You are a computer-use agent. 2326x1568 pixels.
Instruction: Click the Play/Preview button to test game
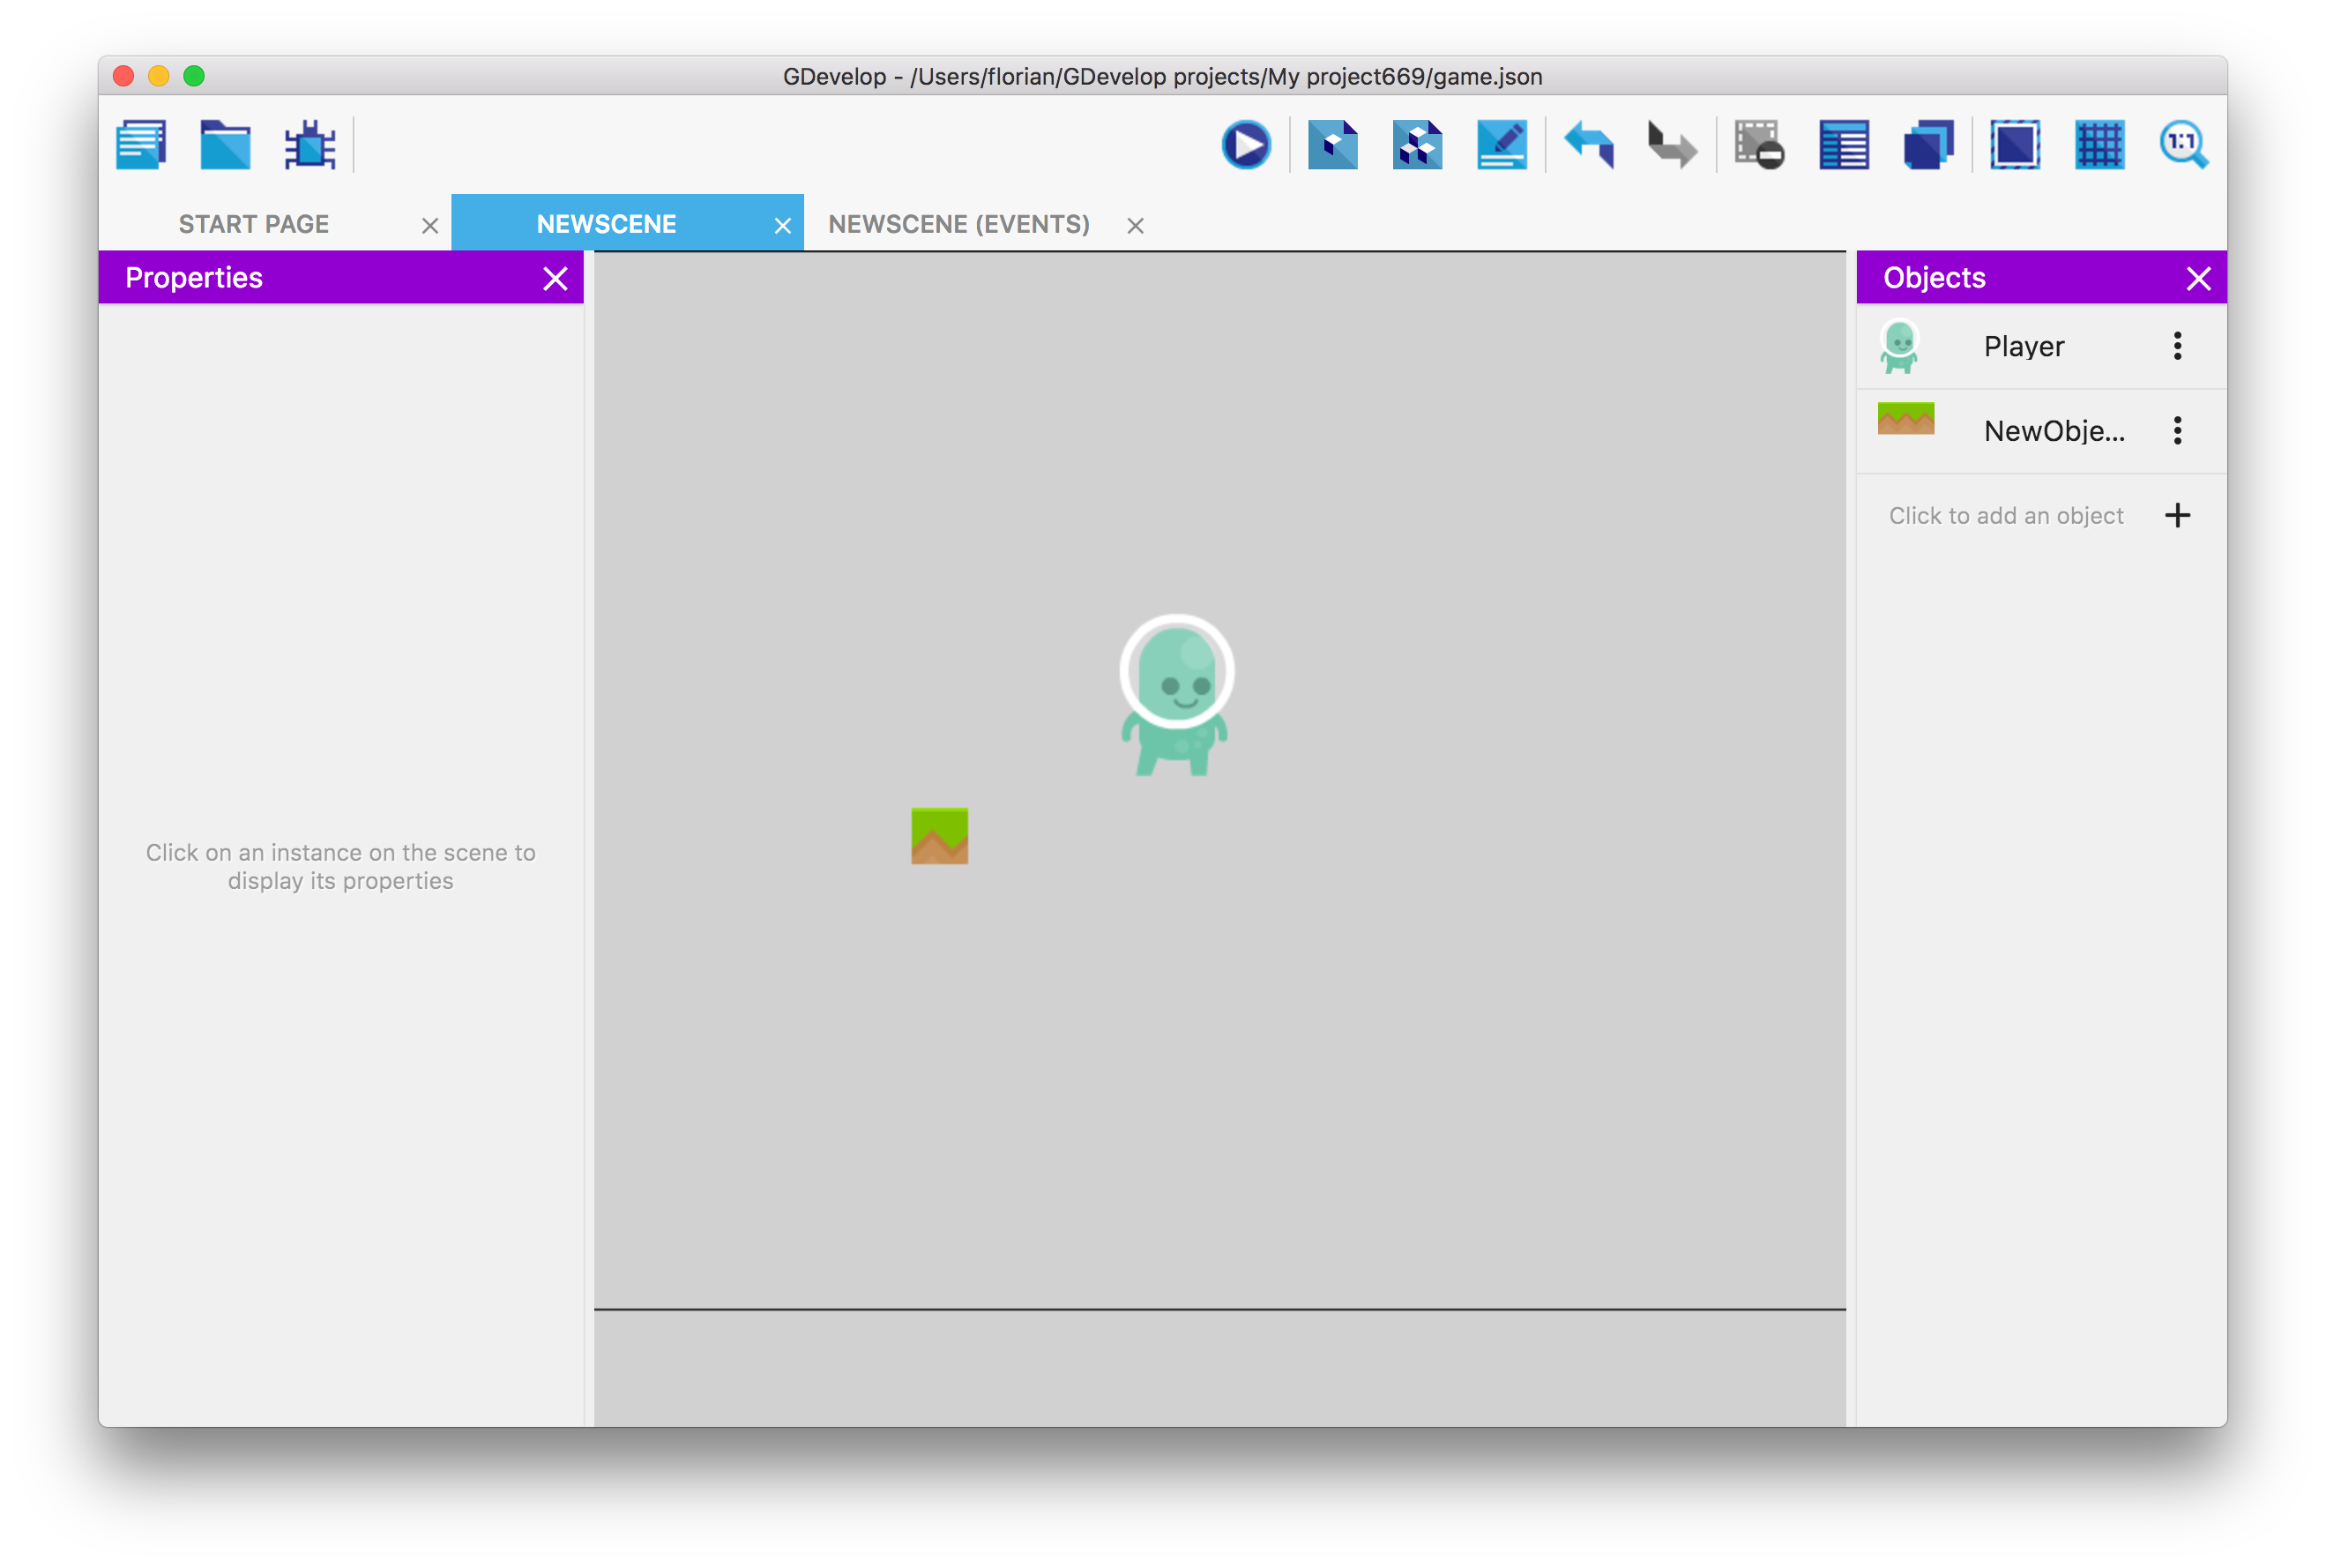click(x=1247, y=144)
